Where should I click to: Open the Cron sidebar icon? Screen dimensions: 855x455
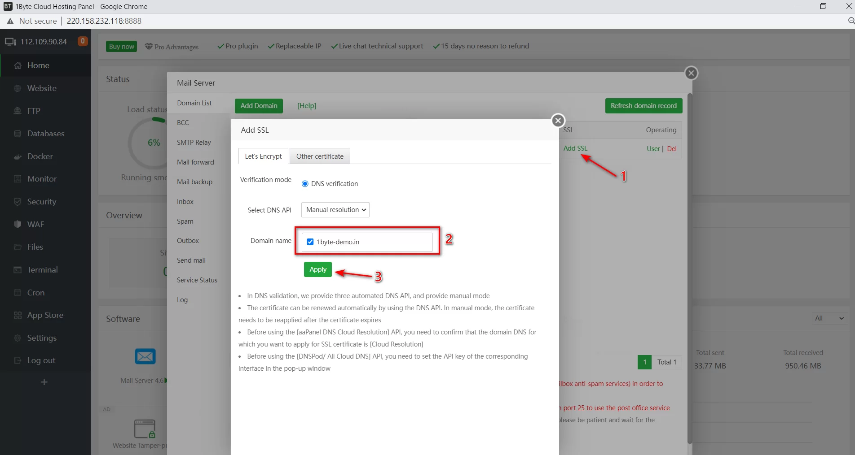tap(18, 293)
